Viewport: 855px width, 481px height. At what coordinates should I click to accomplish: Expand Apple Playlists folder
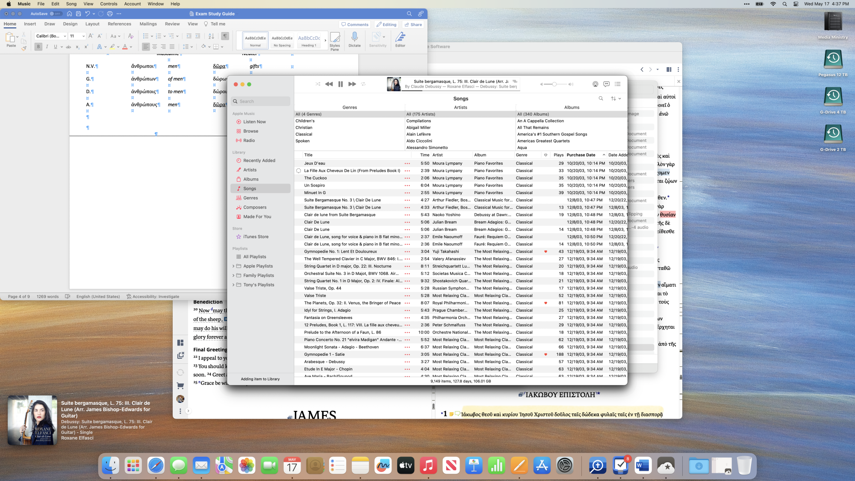pyautogui.click(x=233, y=266)
